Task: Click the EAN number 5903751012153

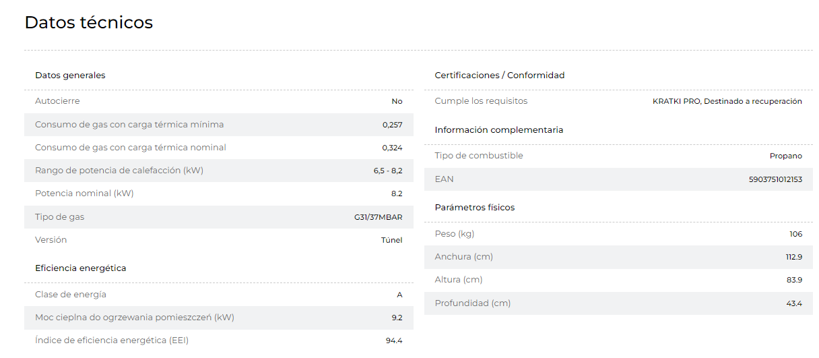Action: tap(776, 179)
